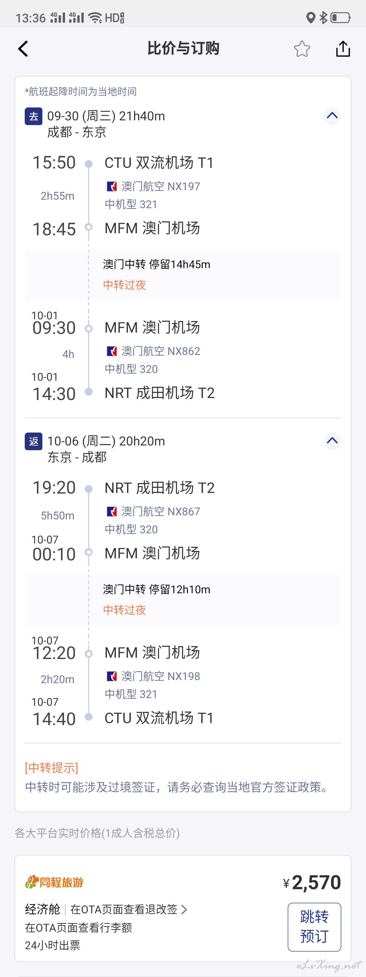
Task: Select the ¥2,570 price amount
Action: coord(312,882)
